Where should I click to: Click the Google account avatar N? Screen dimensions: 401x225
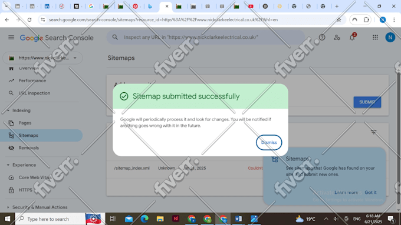point(390,38)
